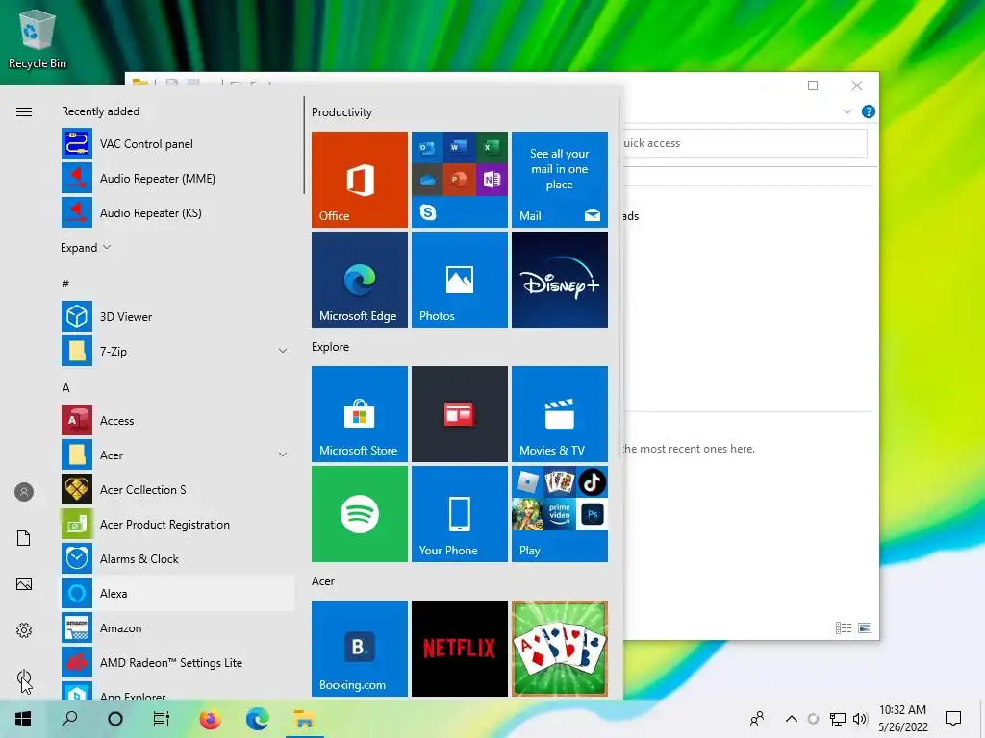Open the Recycle Bin on desktop
This screenshot has width=985, height=738.
click(38, 38)
